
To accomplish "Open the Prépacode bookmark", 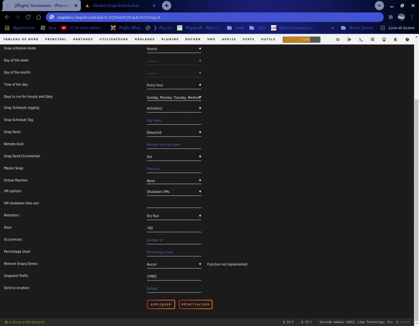I will tap(199, 28).
